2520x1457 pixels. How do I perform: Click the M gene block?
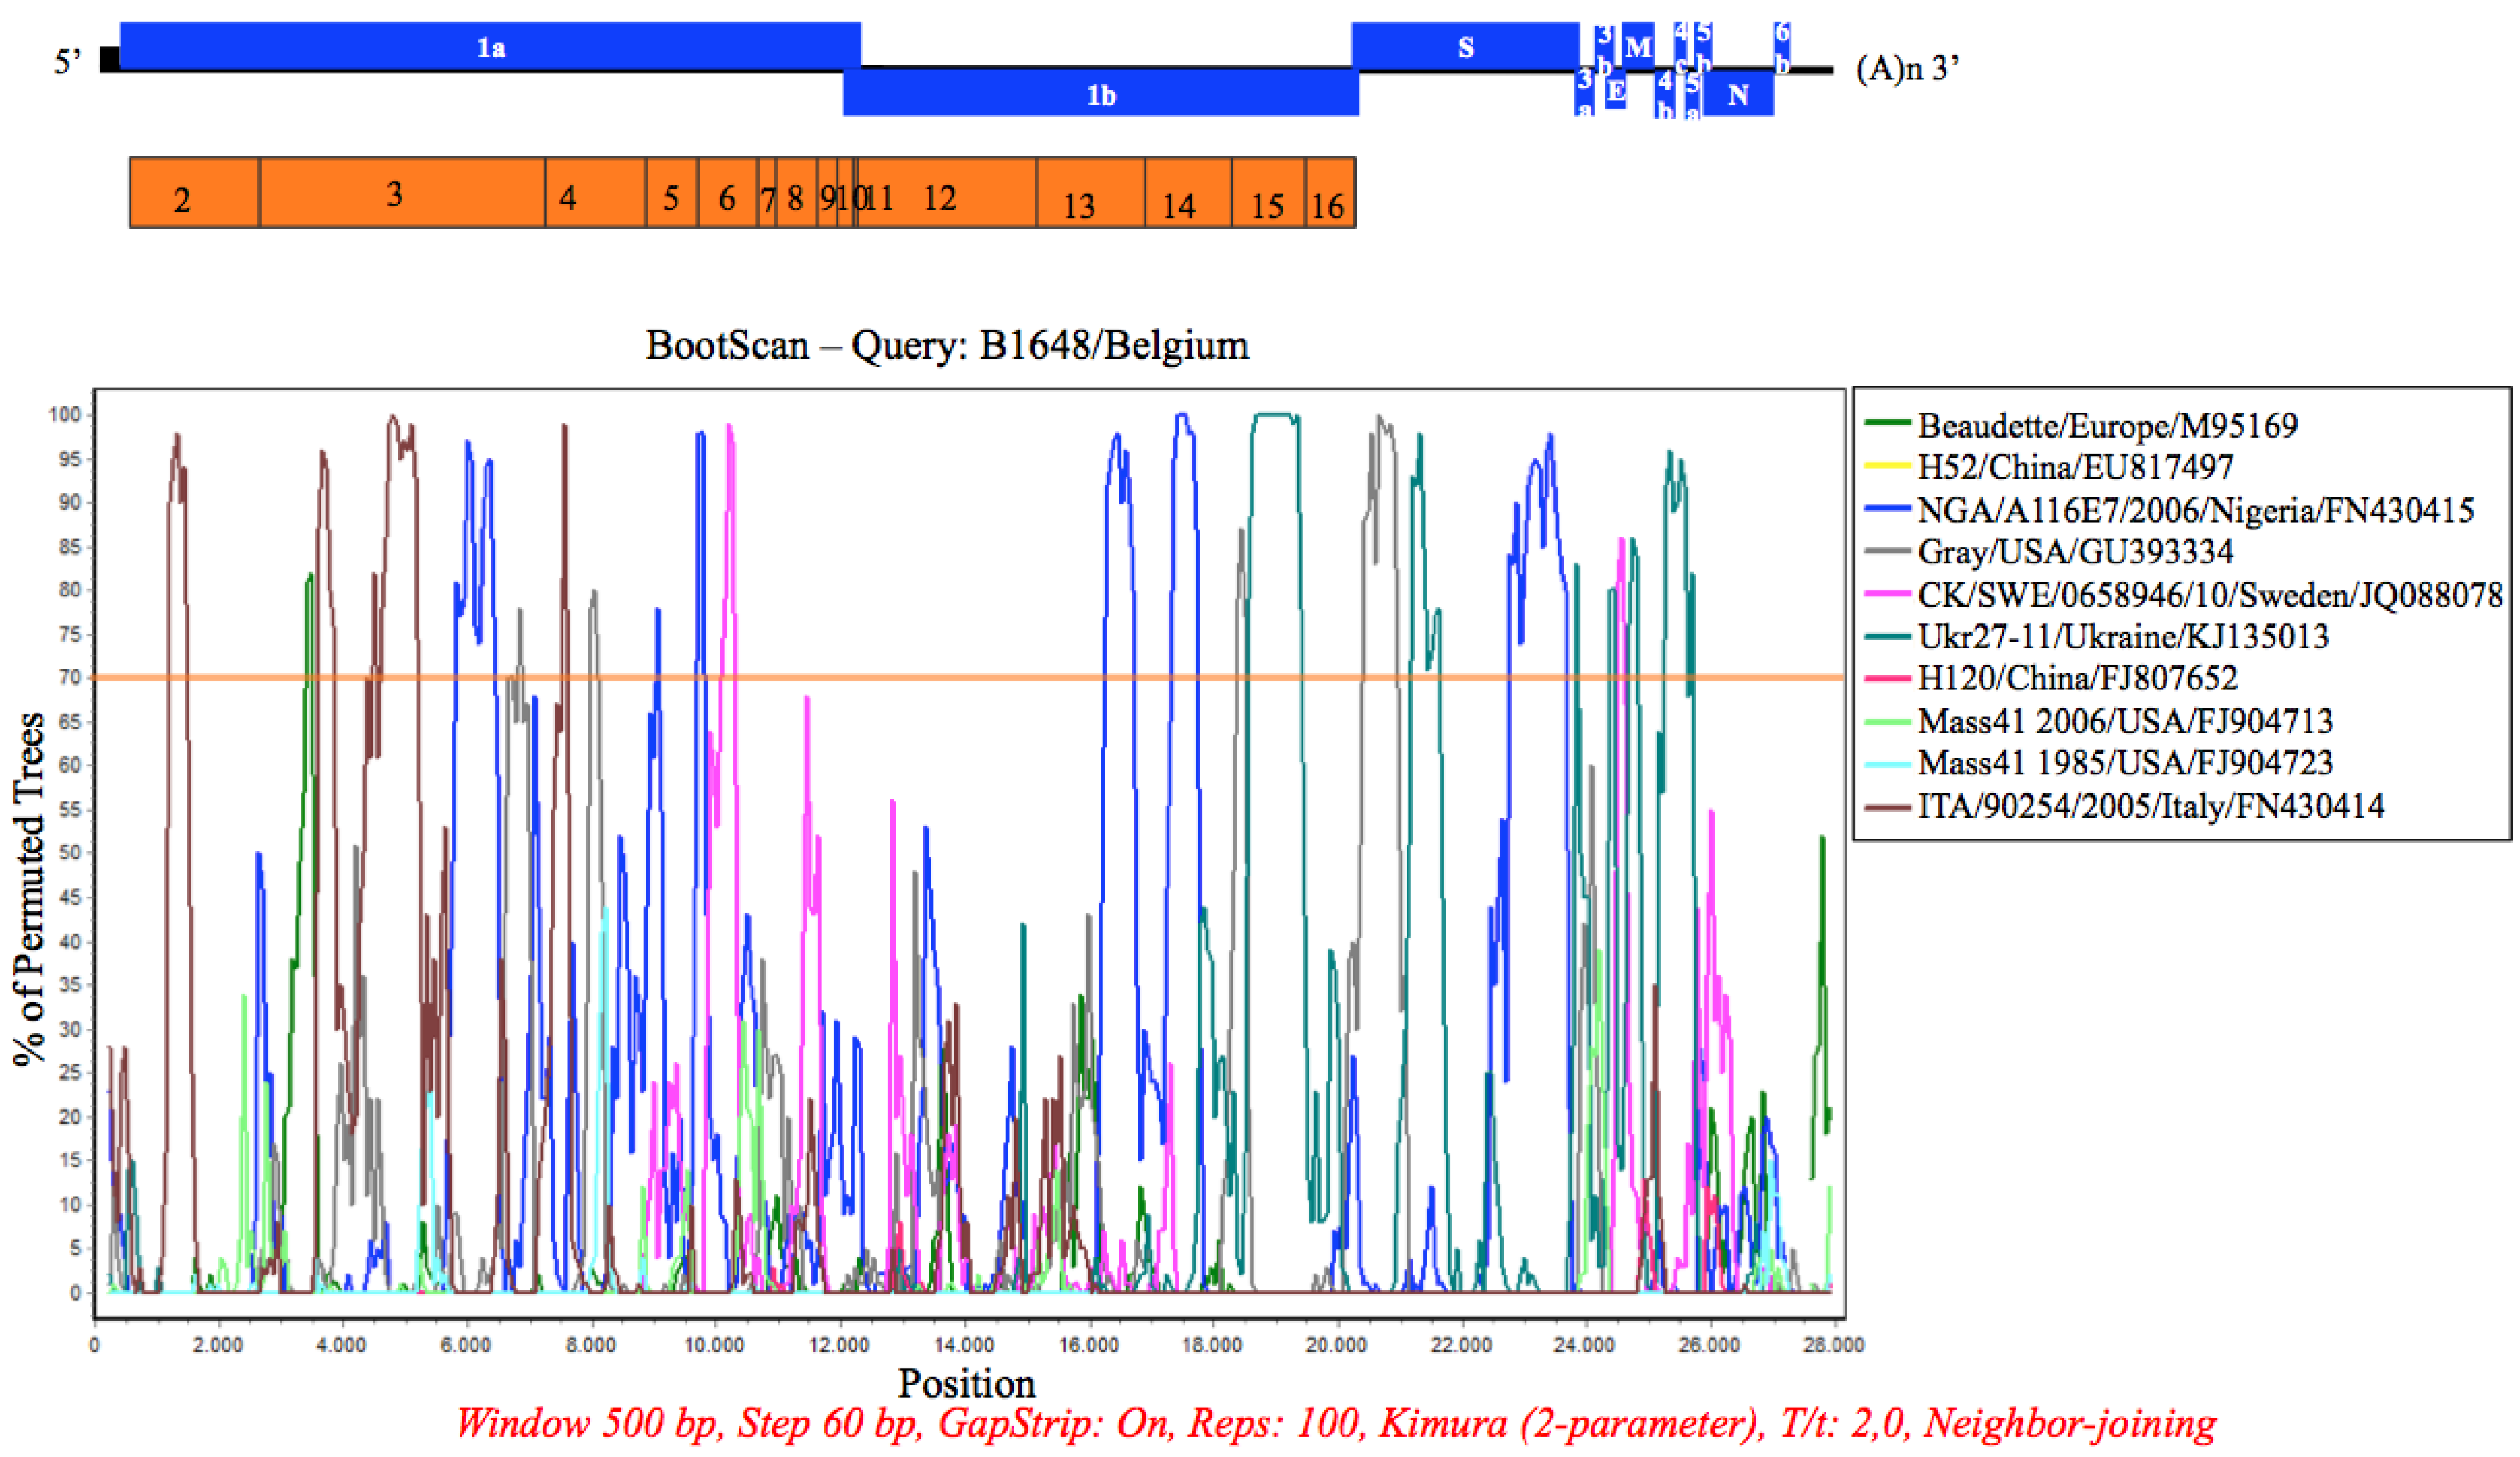click(x=1638, y=46)
